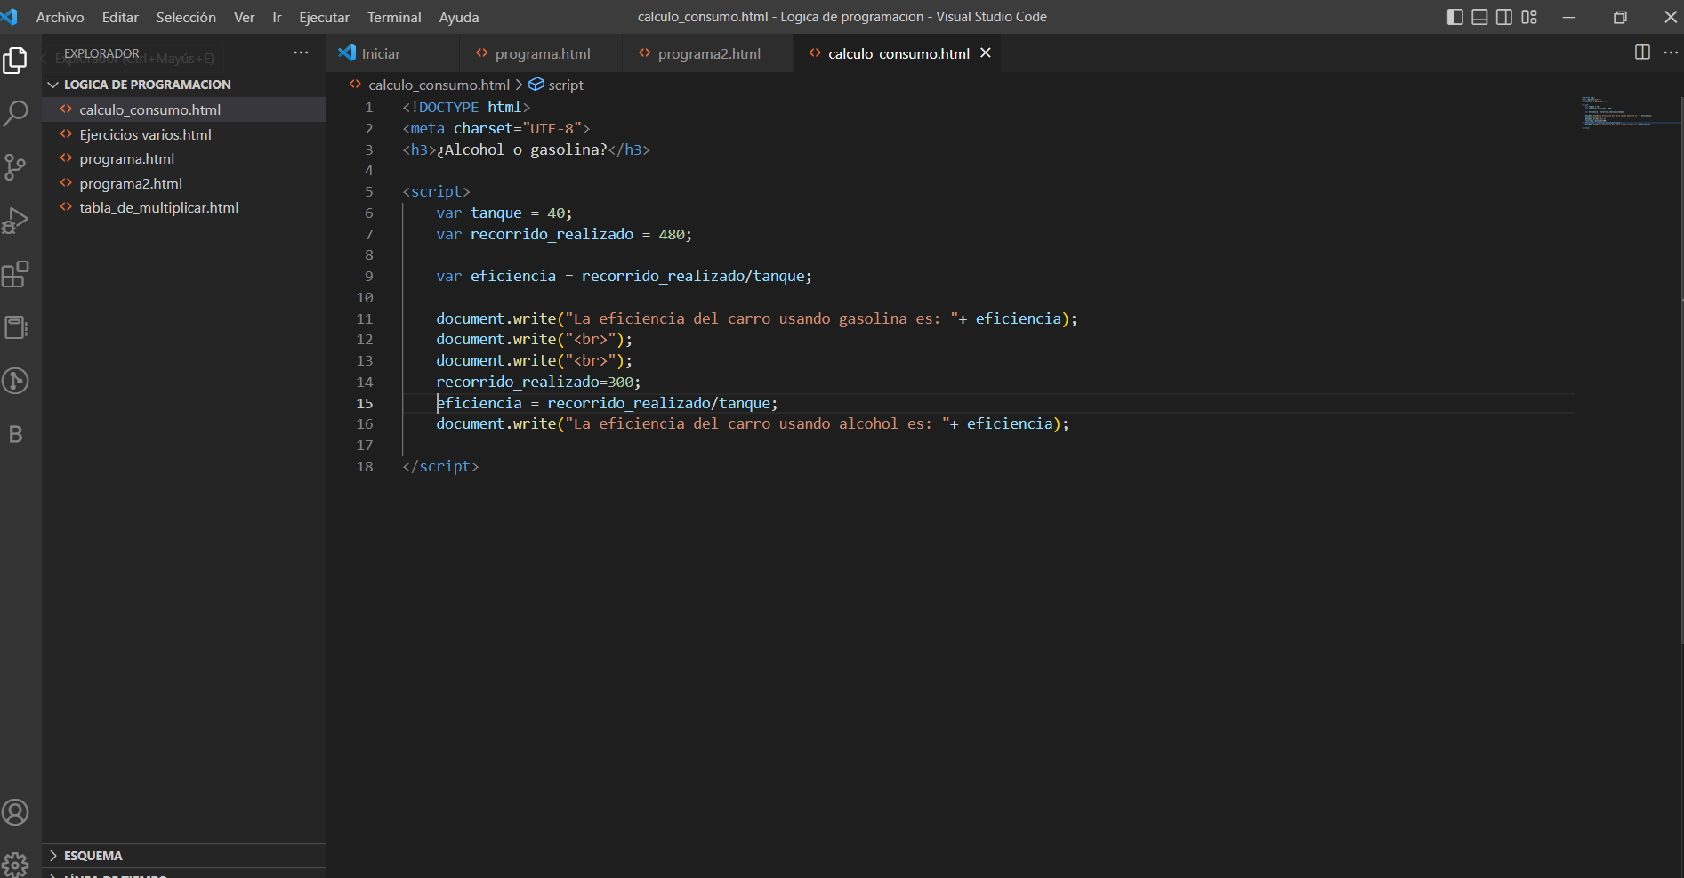Open the letter B extension icon
Viewport: 1684px width, 878px height.
pyautogui.click(x=15, y=434)
